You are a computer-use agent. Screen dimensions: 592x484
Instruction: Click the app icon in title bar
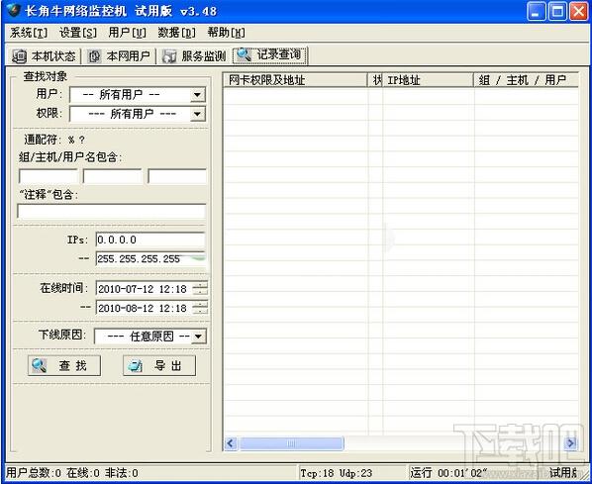tap(13, 10)
